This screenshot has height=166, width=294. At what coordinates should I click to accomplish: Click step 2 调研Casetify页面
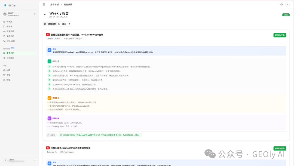point(87,71)
